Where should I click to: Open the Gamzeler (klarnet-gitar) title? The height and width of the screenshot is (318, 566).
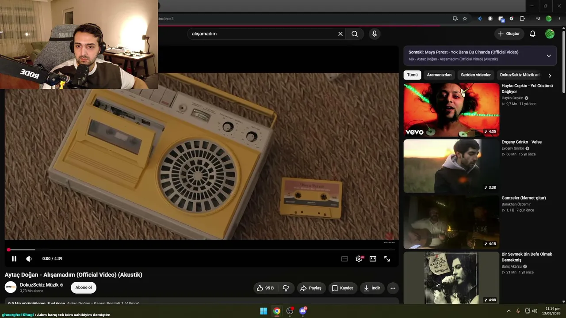click(x=524, y=198)
